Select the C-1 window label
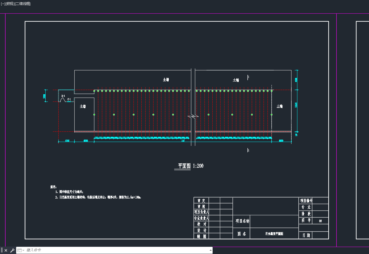 69,99
